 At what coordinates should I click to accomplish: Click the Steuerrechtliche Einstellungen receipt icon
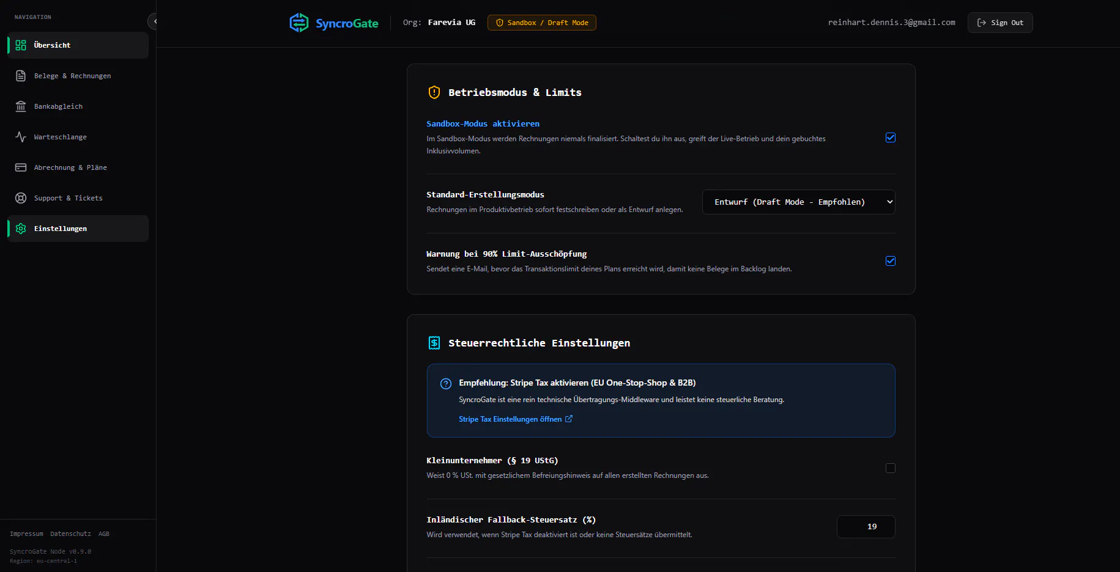[x=434, y=343]
